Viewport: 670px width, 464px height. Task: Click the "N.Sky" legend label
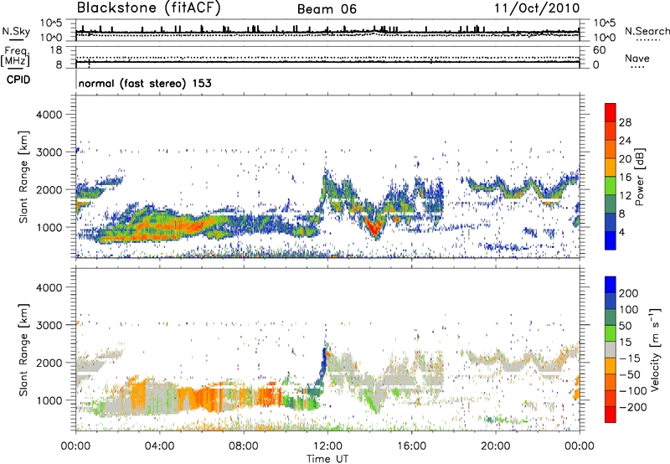pyautogui.click(x=16, y=31)
